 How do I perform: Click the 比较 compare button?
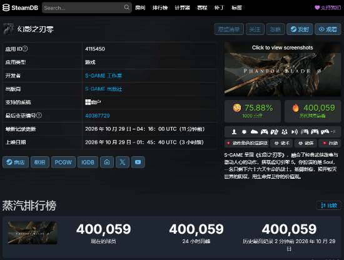328,206
